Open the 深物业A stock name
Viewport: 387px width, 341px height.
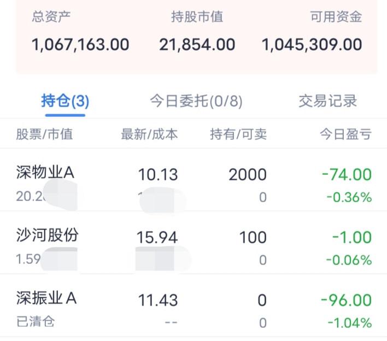coord(45,173)
